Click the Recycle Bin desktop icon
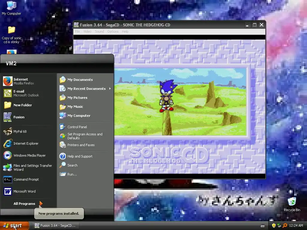The width and height of the screenshot is (307, 230). click(x=292, y=204)
